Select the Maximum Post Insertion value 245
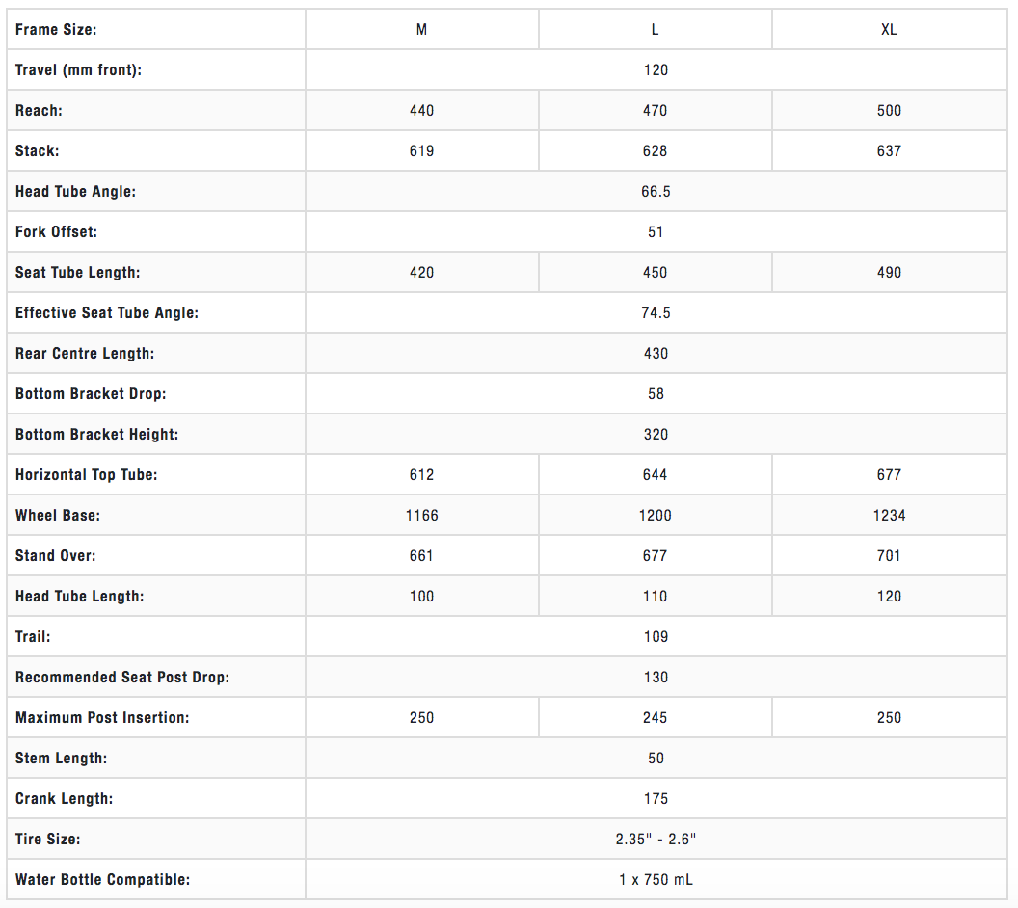 655,717
